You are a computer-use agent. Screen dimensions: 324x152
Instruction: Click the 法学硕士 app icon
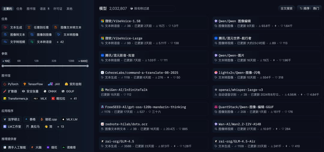[x=4, y=119]
